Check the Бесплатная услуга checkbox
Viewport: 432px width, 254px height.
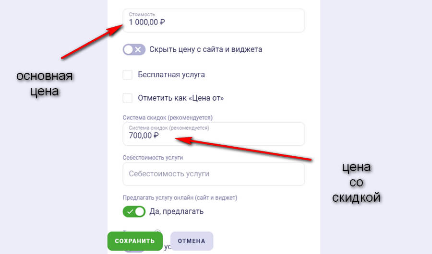tap(128, 75)
